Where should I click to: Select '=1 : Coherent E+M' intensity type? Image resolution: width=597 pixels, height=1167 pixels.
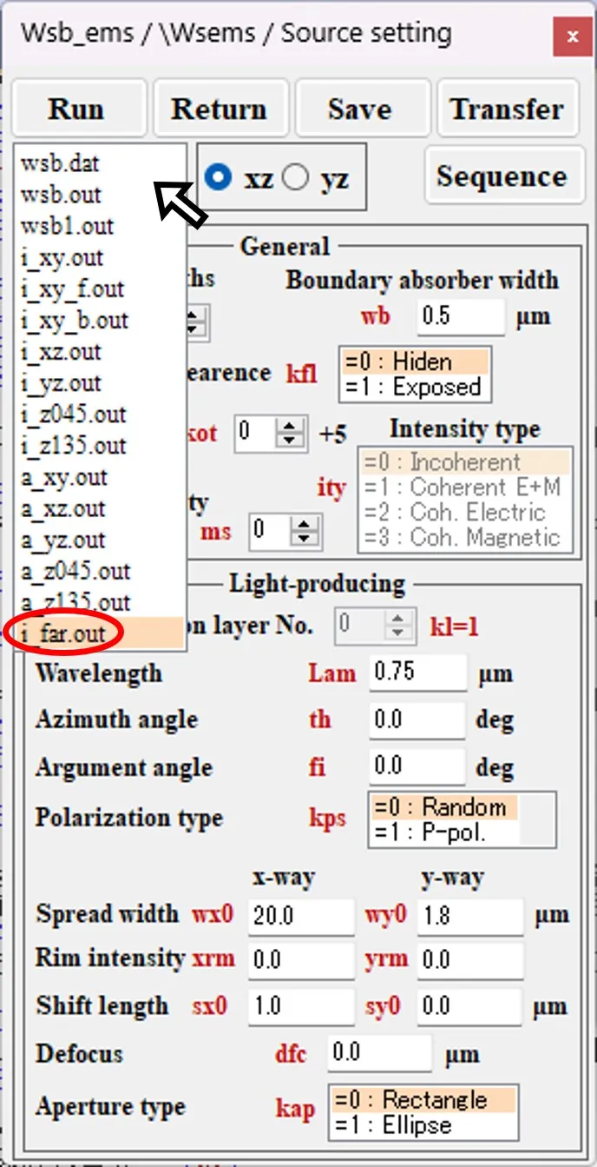(x=465, y=487)
